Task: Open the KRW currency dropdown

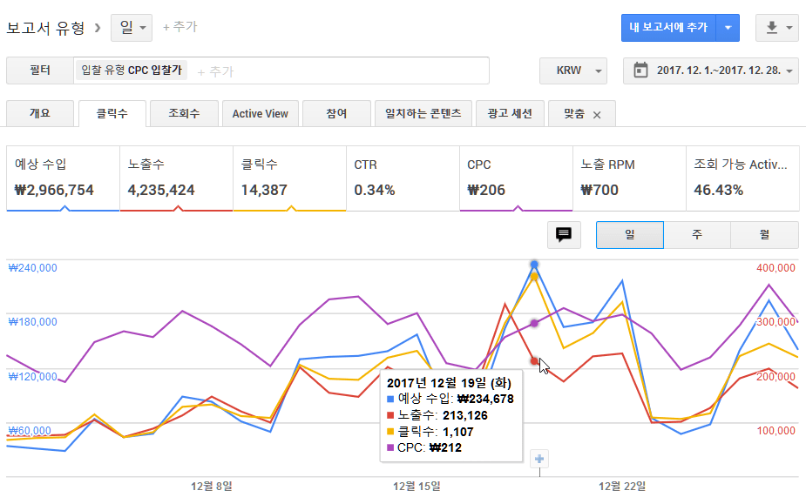Action: pyautogui.click(x=572, y=71)
